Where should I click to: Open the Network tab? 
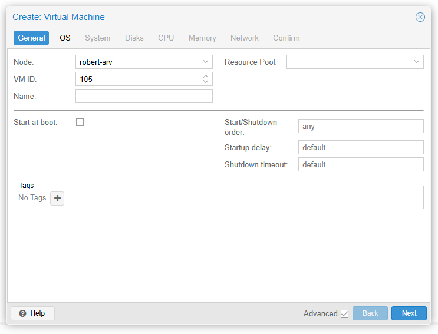244,38
